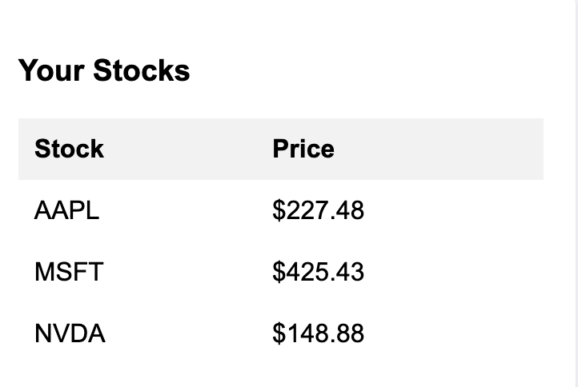Click the Your Stocks heading
The width and height of the screenshot is (578, 387).
point(104,70)
